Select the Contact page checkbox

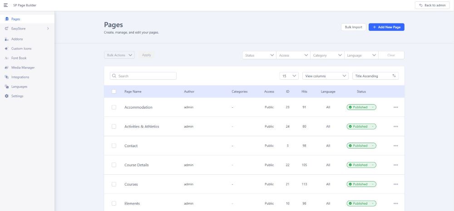coord(114,146)
